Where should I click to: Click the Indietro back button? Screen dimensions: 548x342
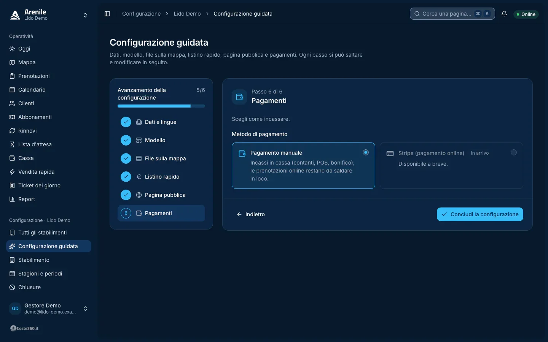251,214
